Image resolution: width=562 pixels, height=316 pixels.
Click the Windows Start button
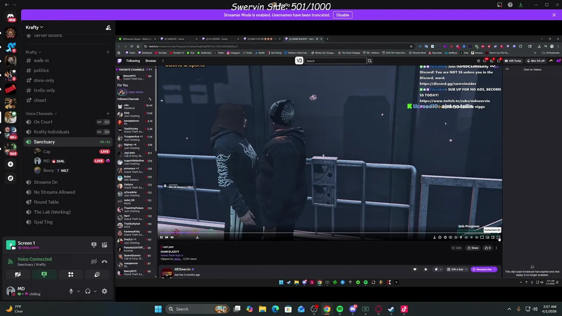pos(158,309)
